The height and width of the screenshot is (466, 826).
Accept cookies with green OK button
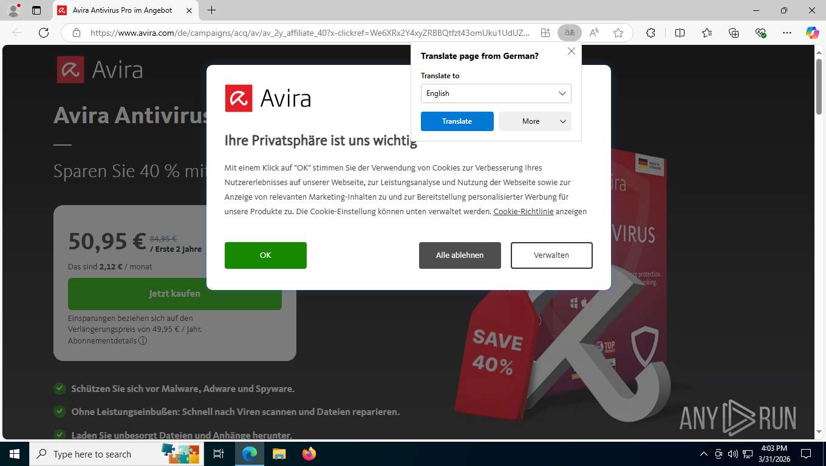click(x=265, y=255)
